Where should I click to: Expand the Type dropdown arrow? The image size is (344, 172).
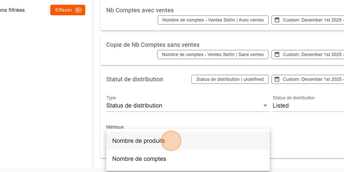[265, 106]
